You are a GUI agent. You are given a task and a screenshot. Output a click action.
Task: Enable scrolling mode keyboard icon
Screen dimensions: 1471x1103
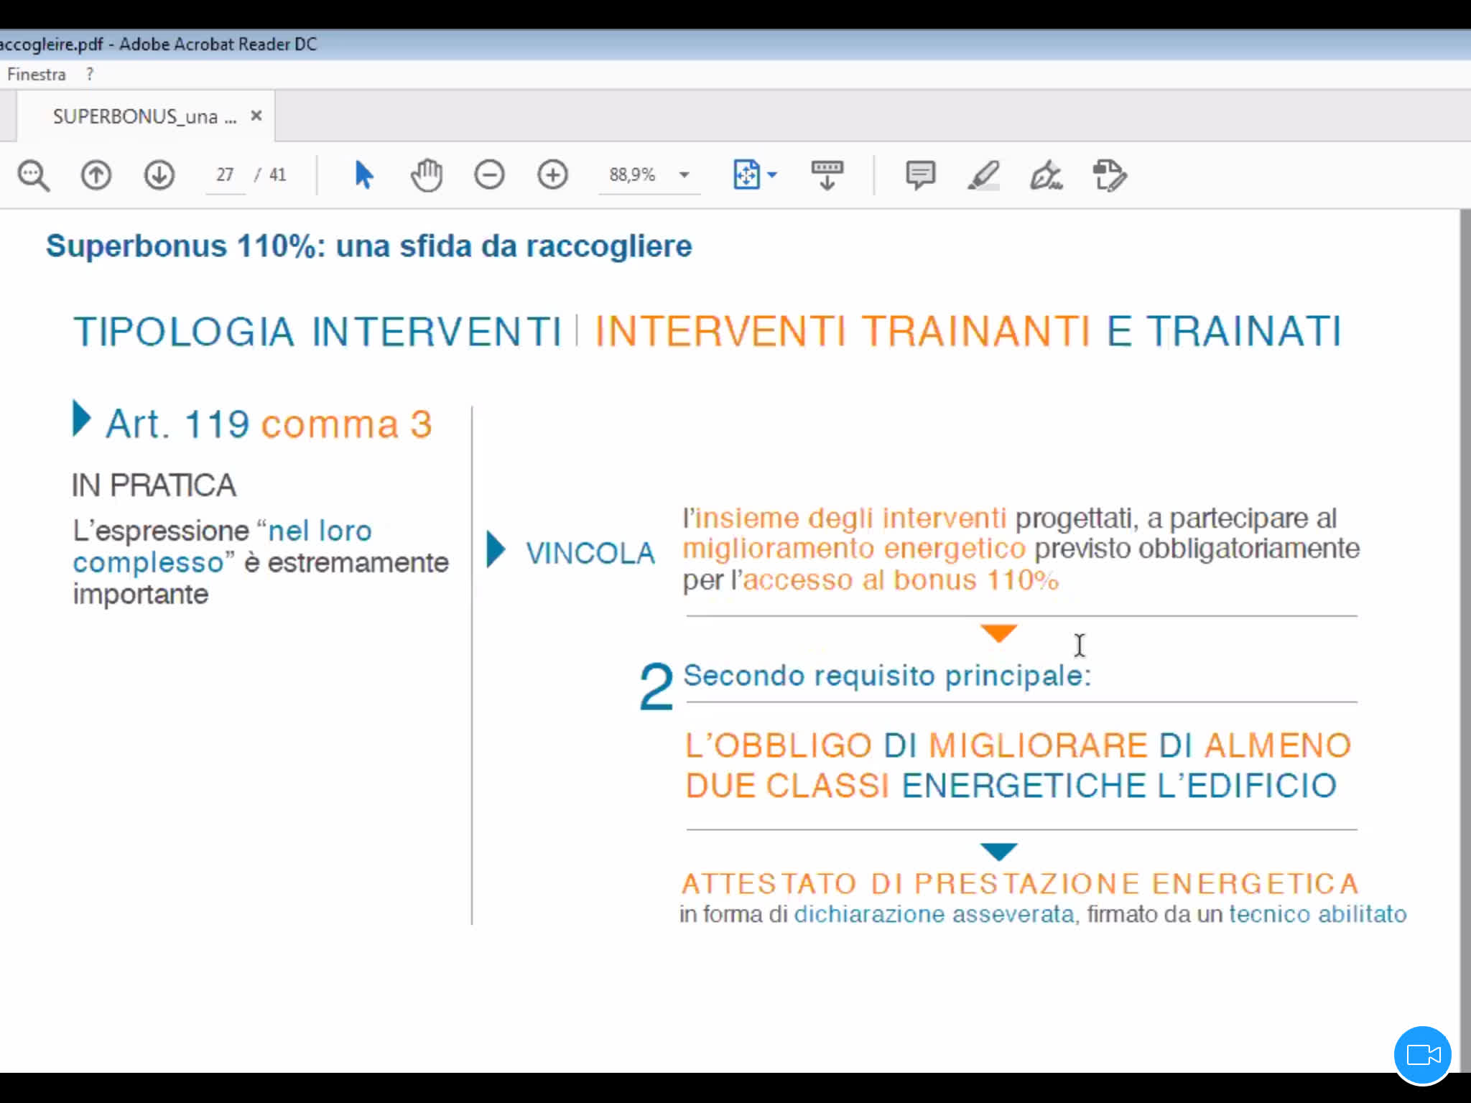[827, 175]
